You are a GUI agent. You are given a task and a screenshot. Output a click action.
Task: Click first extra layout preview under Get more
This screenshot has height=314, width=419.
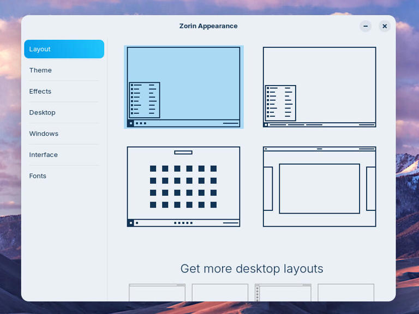click(x=157, y=293)
